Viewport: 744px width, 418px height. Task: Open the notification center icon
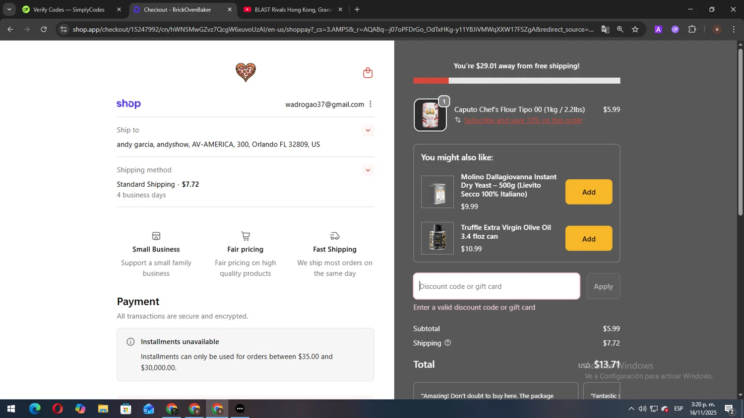coord(730,409)
